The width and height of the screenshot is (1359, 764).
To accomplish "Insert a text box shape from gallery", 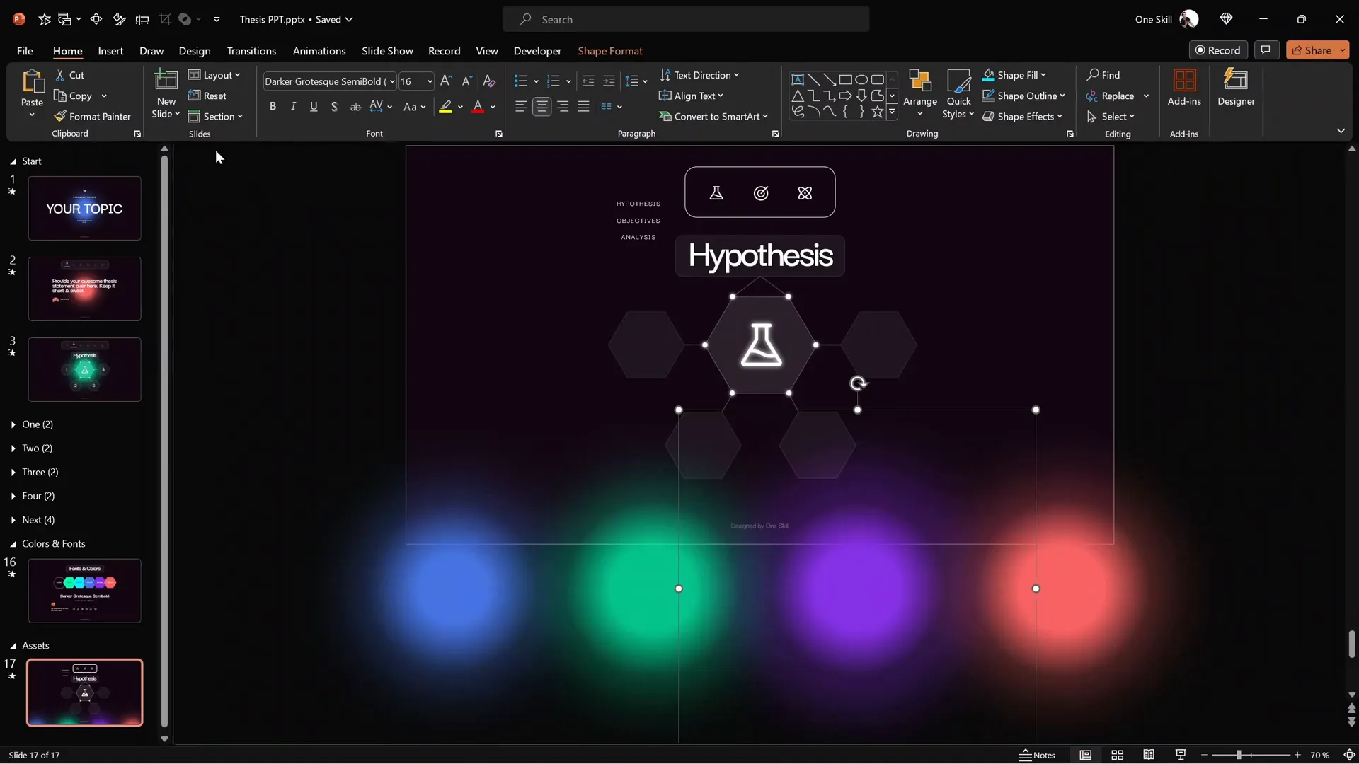I will point(798,80).
